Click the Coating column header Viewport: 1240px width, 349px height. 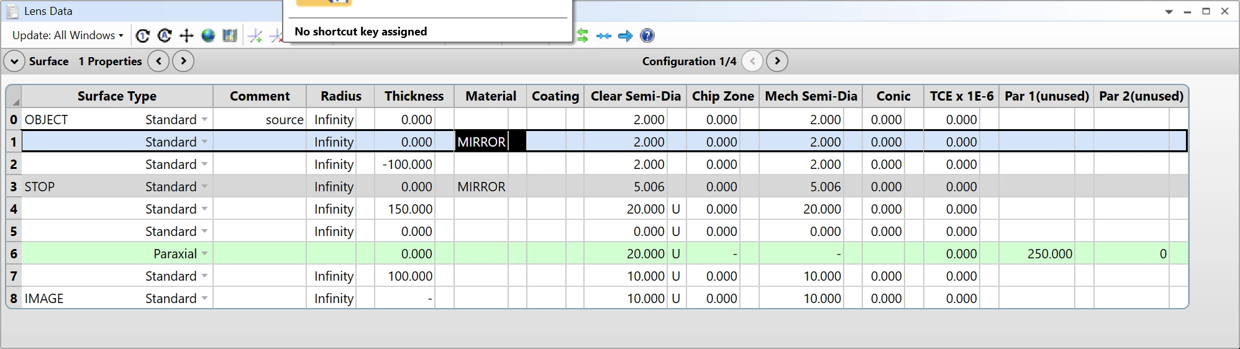pos(555,96)
